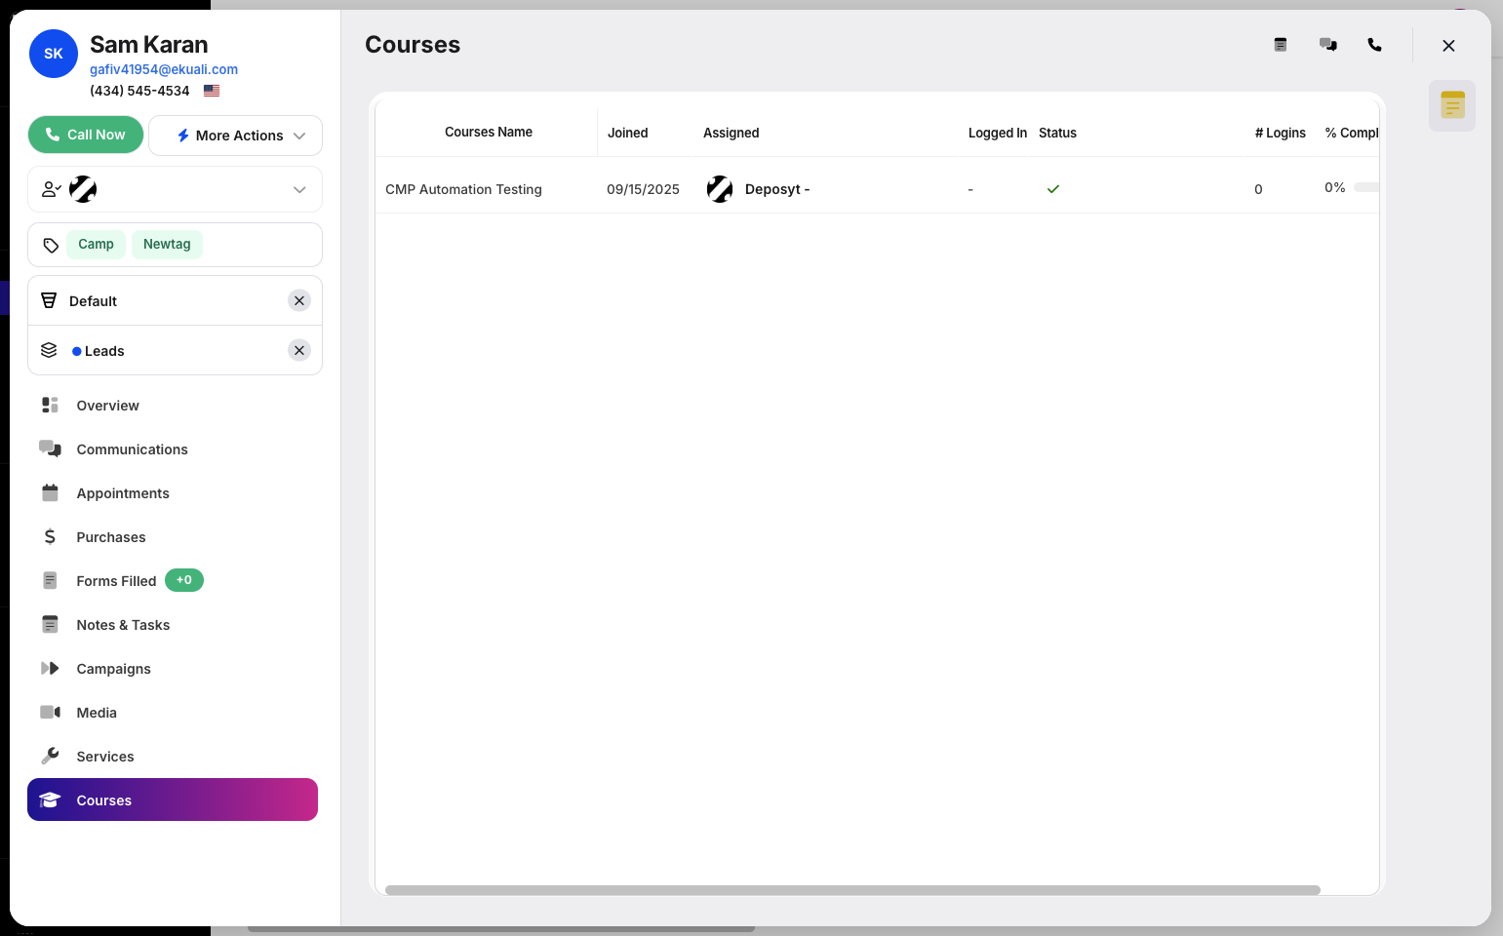
Task: Click the 09/15/2025 joined date cell
Action: (x=643, y=189)
